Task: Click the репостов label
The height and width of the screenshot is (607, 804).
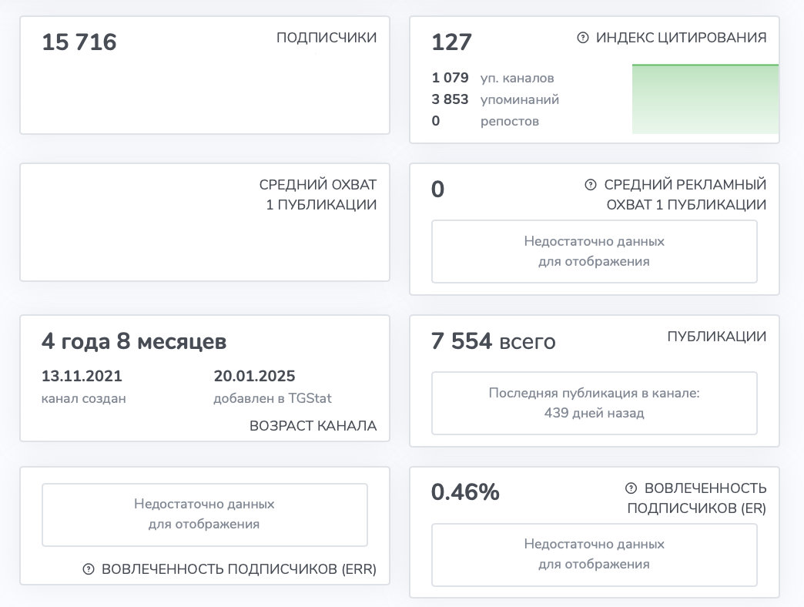Action: tap(510, 122)
